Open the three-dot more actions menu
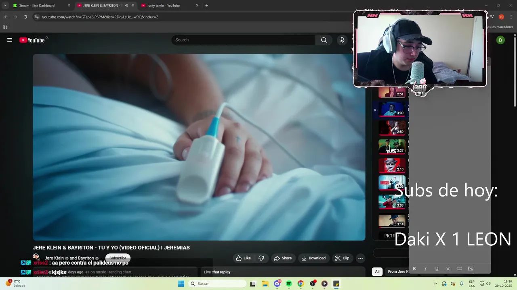The height and width of the screenshot is (290, 517). [360, 258]
